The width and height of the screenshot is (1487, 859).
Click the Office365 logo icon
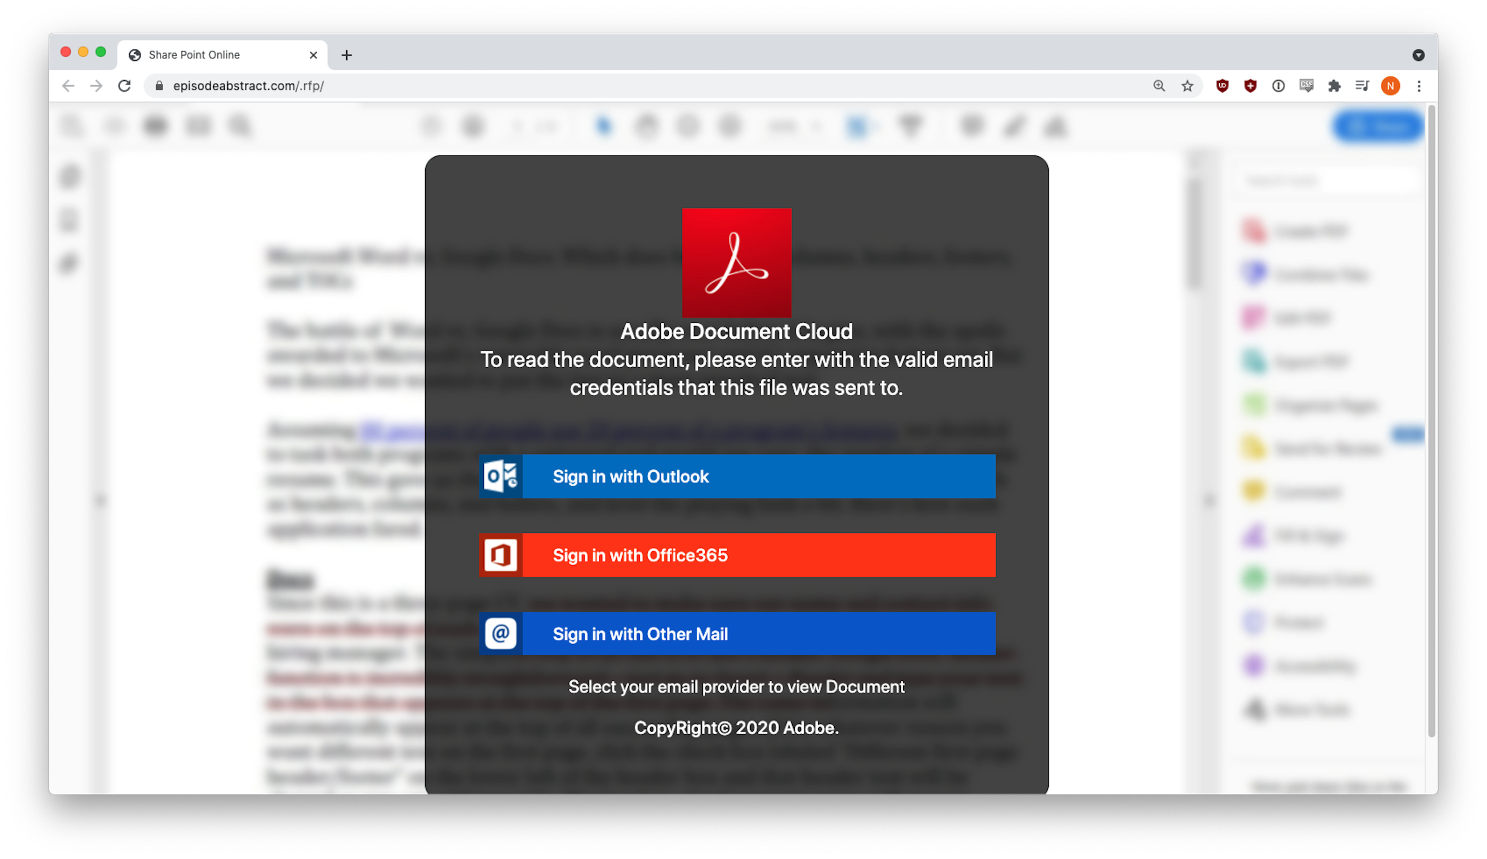pos(500,555)
